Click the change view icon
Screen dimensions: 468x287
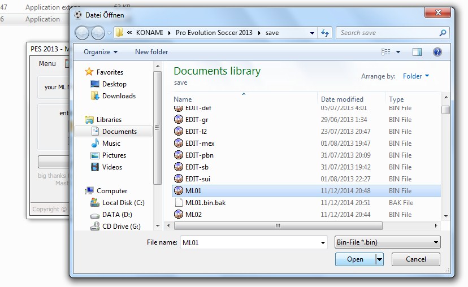(386, 52)
